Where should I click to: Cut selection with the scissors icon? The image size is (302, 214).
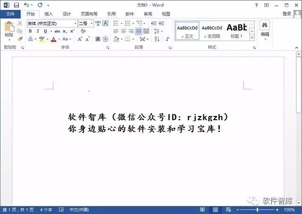(x=20, y=23)
